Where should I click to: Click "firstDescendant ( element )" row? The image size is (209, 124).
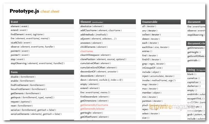108,97
